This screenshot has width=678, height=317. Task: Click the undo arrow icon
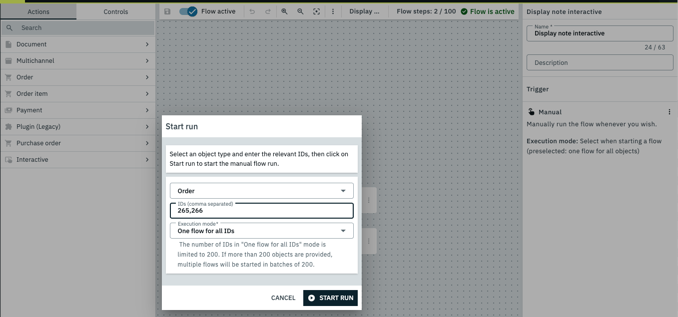252,11
